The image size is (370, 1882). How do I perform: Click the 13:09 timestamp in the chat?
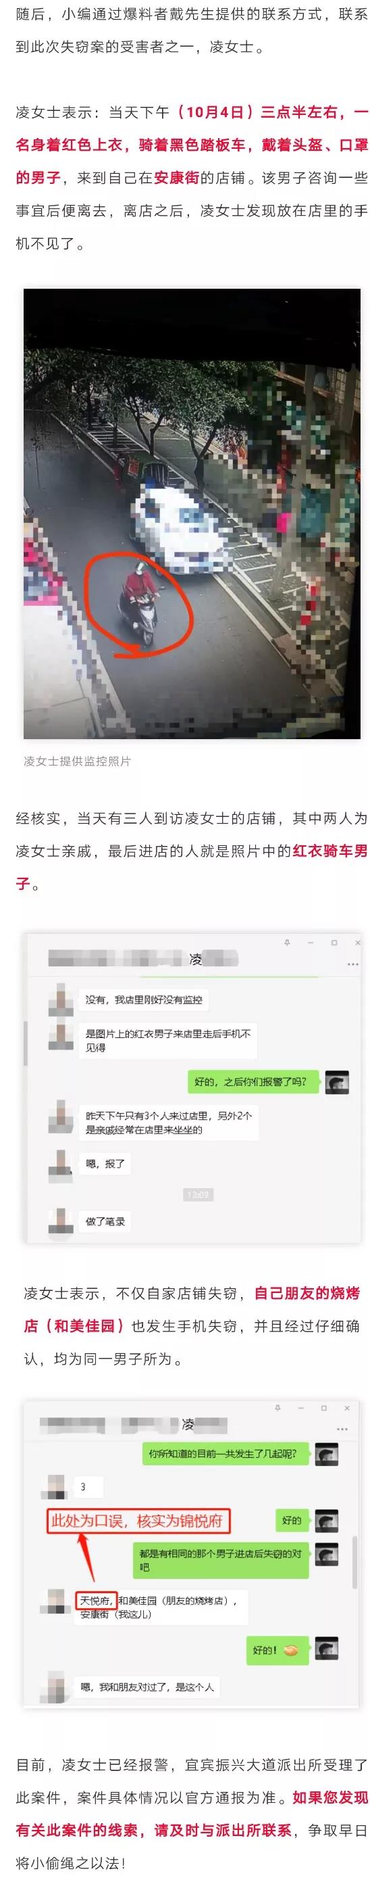[x=198, y=1194]
